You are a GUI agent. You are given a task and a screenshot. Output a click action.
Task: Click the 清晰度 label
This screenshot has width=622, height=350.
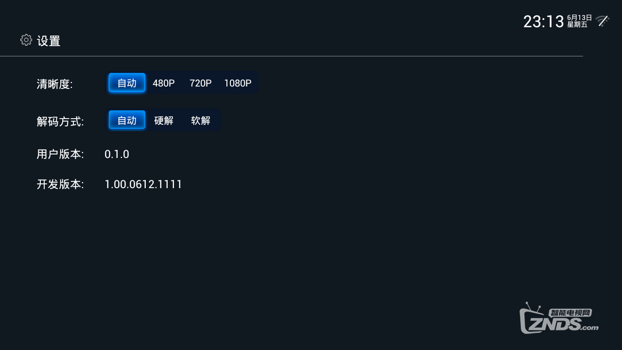(54, 84)
